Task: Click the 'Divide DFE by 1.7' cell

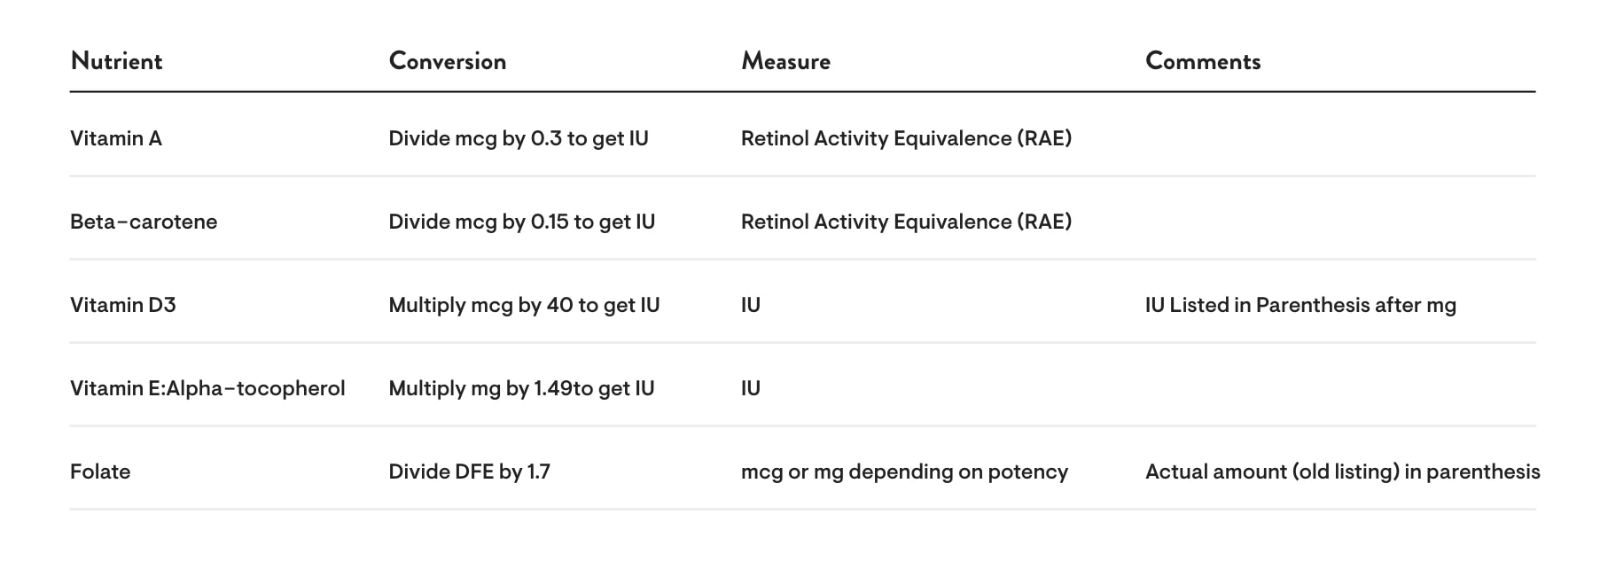Action: (469, 472)
